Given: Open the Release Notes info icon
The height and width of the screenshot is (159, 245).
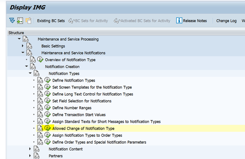Looking at the screenshot, I should 179,20.
